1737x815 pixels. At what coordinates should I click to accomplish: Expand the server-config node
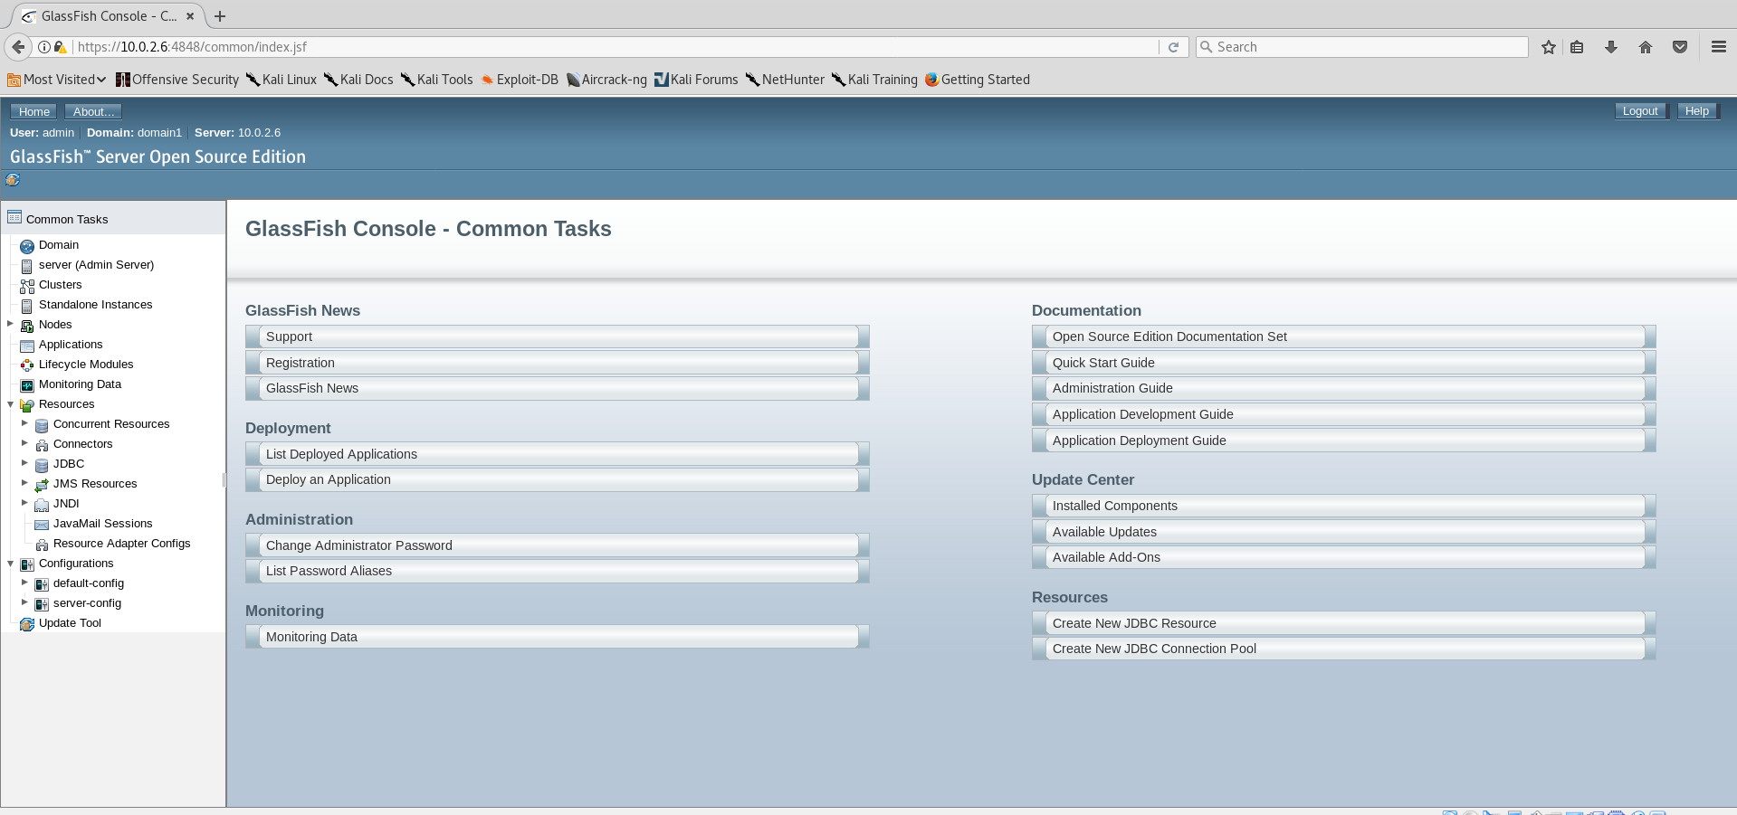[24, 602]
